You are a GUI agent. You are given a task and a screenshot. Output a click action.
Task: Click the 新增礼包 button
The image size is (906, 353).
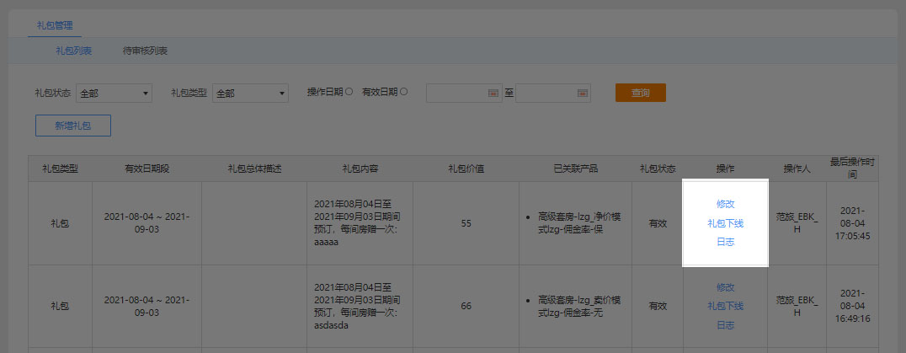pos(73,126)
